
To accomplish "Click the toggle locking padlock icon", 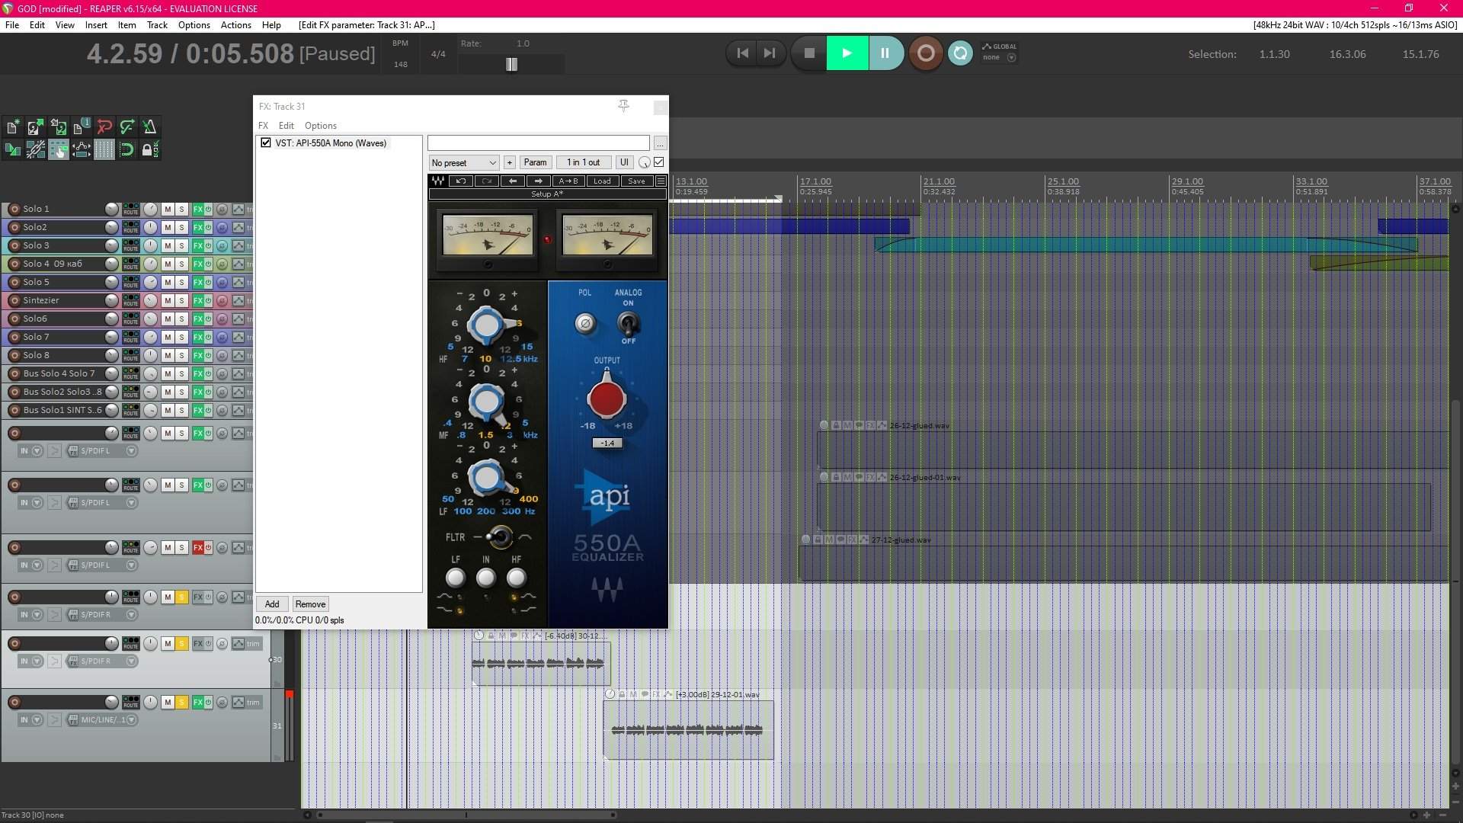I will [x=148, y=149].
